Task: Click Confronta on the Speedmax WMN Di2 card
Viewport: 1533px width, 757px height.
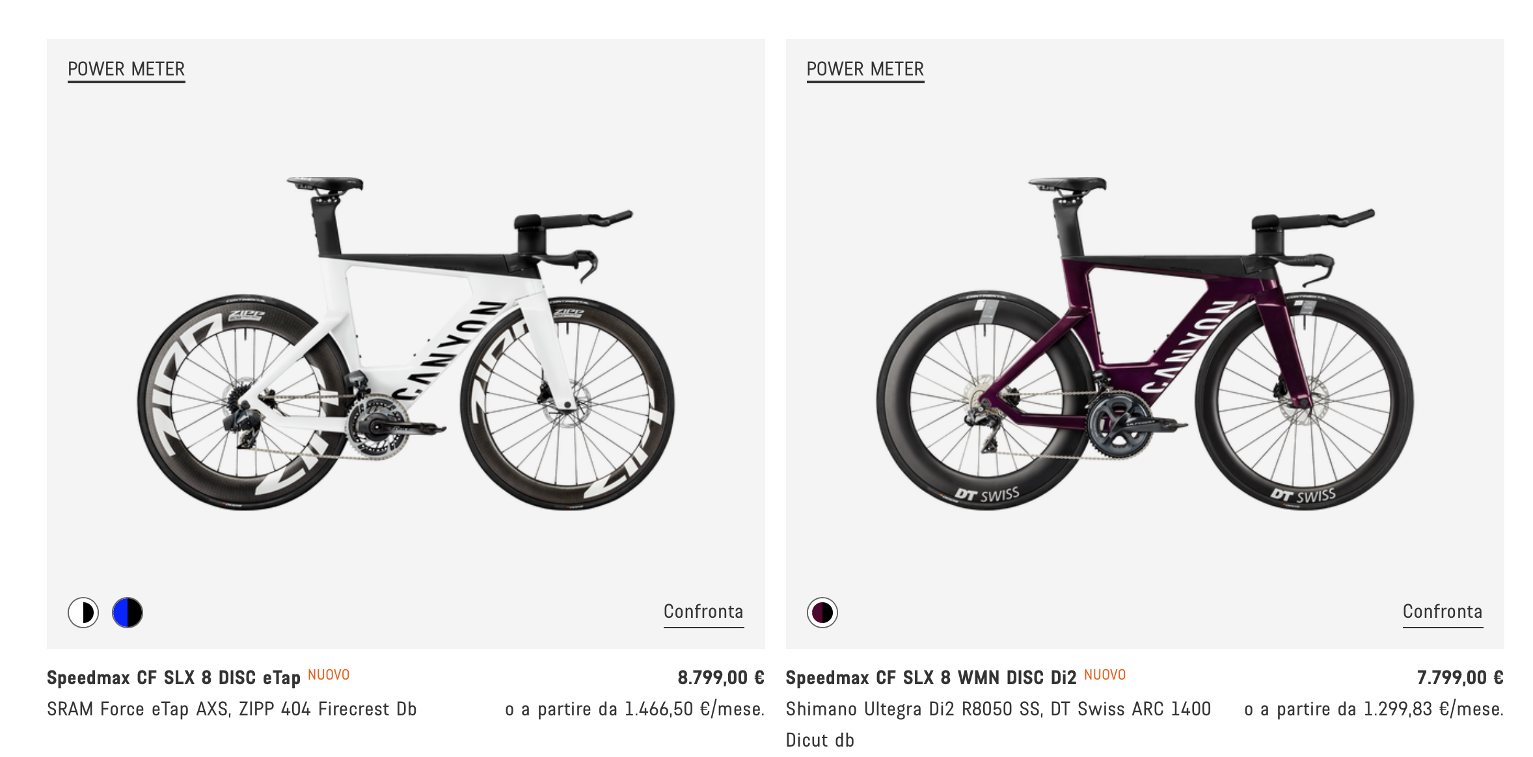Action: [1442, 612]
